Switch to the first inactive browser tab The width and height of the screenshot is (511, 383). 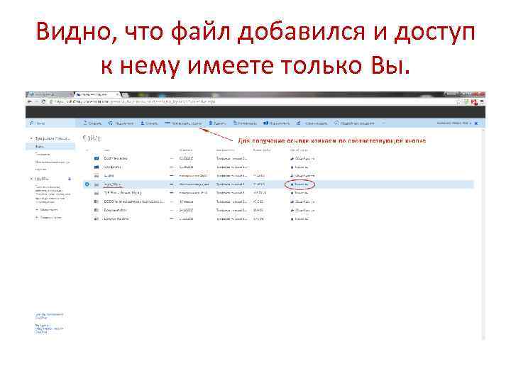tap(50, 94)
